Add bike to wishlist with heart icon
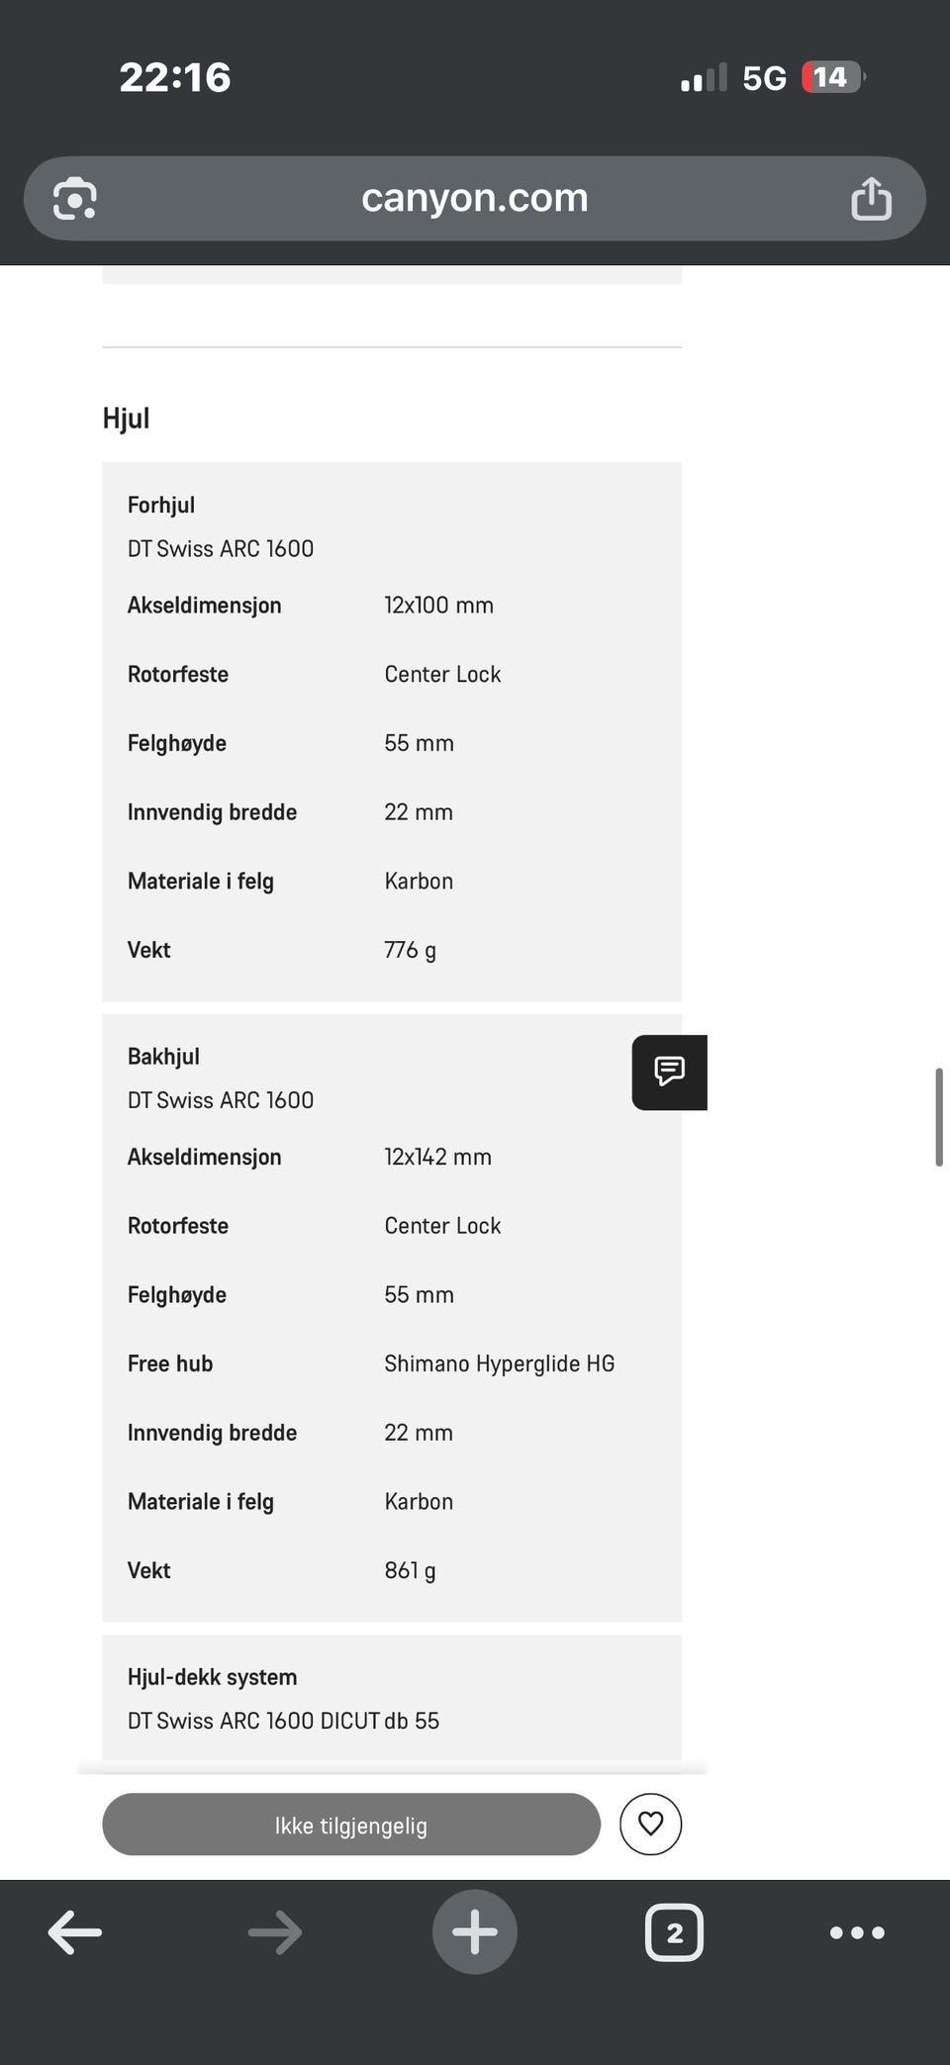 (650, 1824)
